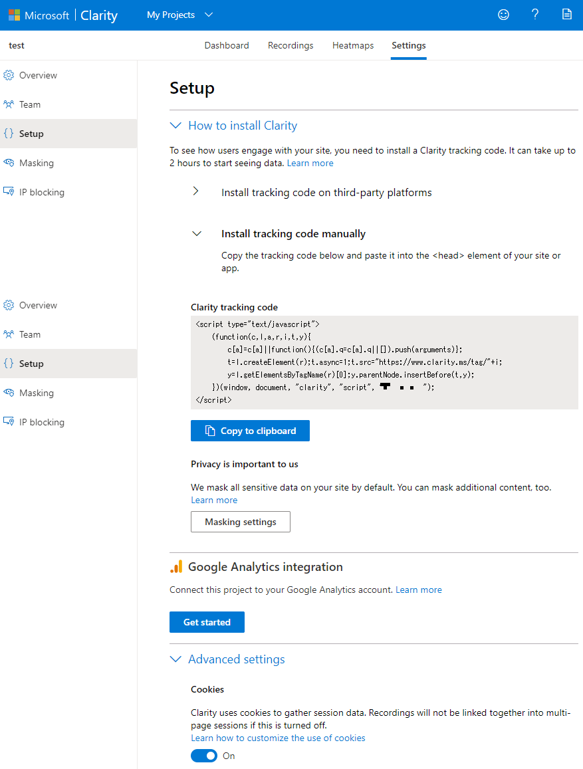Switch to the Dashboard tab
583x769 pixels.
(x=227, y=45)
